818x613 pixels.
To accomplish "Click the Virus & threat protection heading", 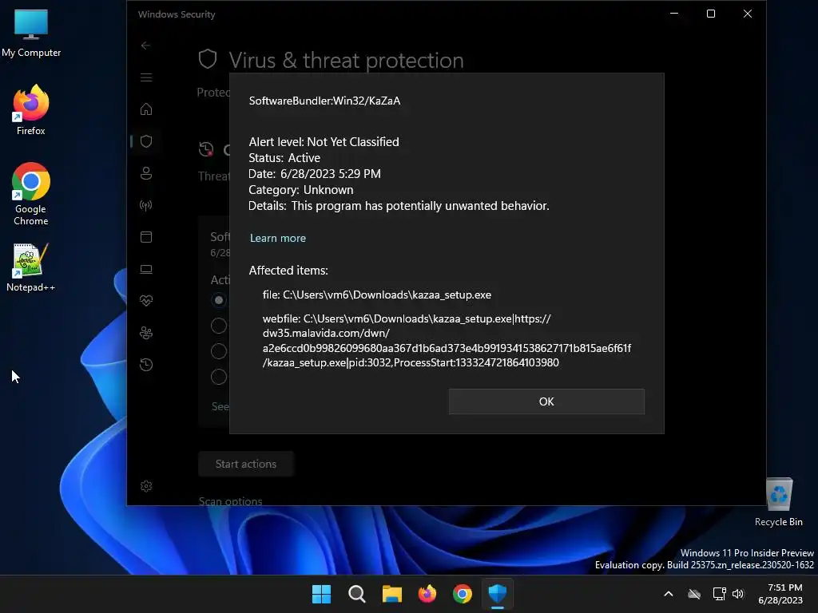I will pos(346,61).
